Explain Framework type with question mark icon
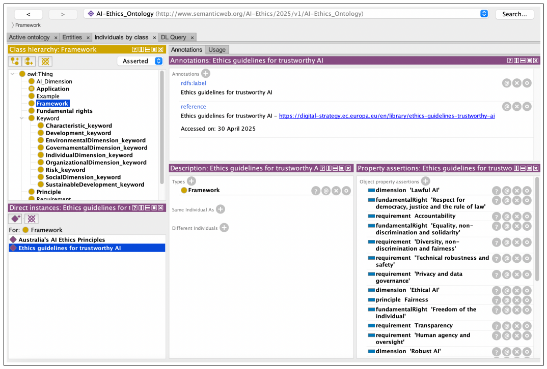Viewport: 547px width, 369px height. click(x=316, y=191)
